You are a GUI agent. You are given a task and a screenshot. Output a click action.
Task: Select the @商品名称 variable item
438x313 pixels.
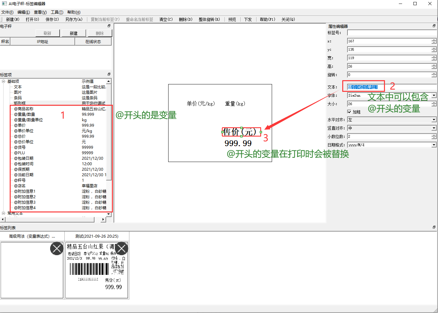pos(24,109)
